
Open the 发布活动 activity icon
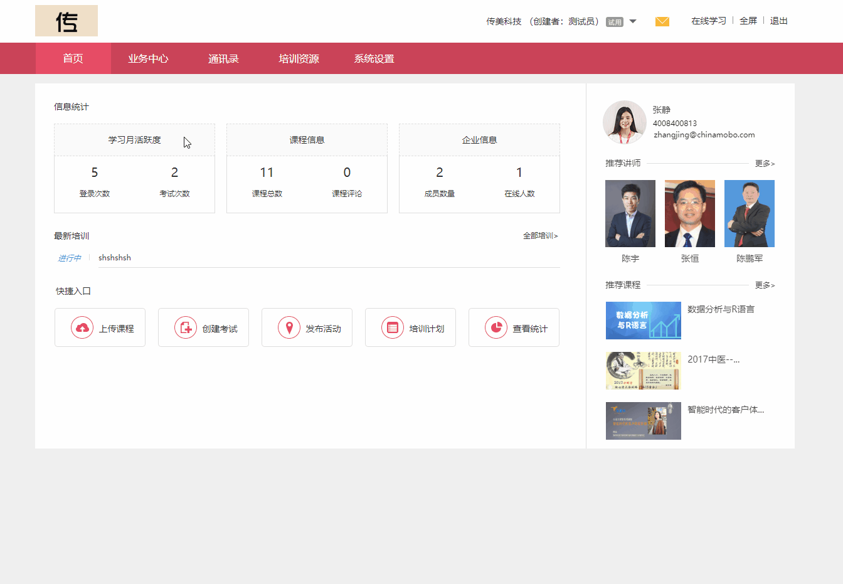point(289,327)
